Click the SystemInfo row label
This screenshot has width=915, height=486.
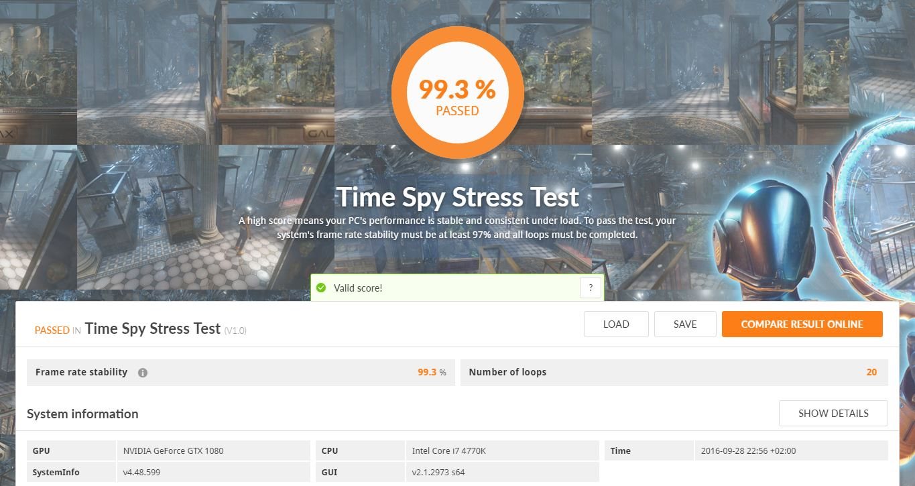[x=56, y=473]
